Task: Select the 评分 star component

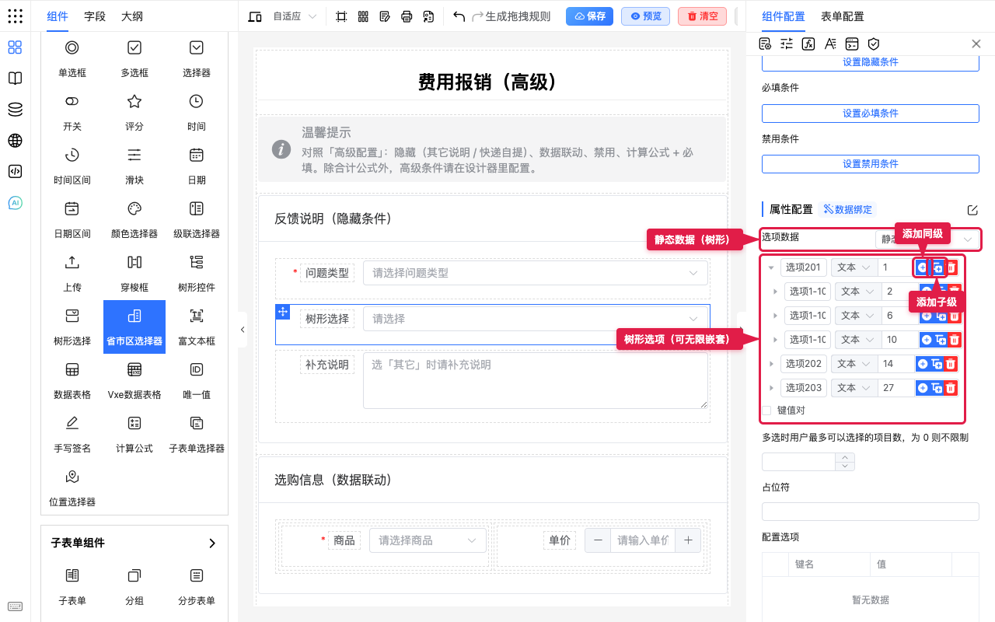Action: click(x=134, y=112)
